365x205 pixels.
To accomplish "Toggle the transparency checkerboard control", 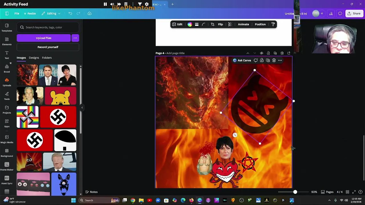I will tap(230, 24).
